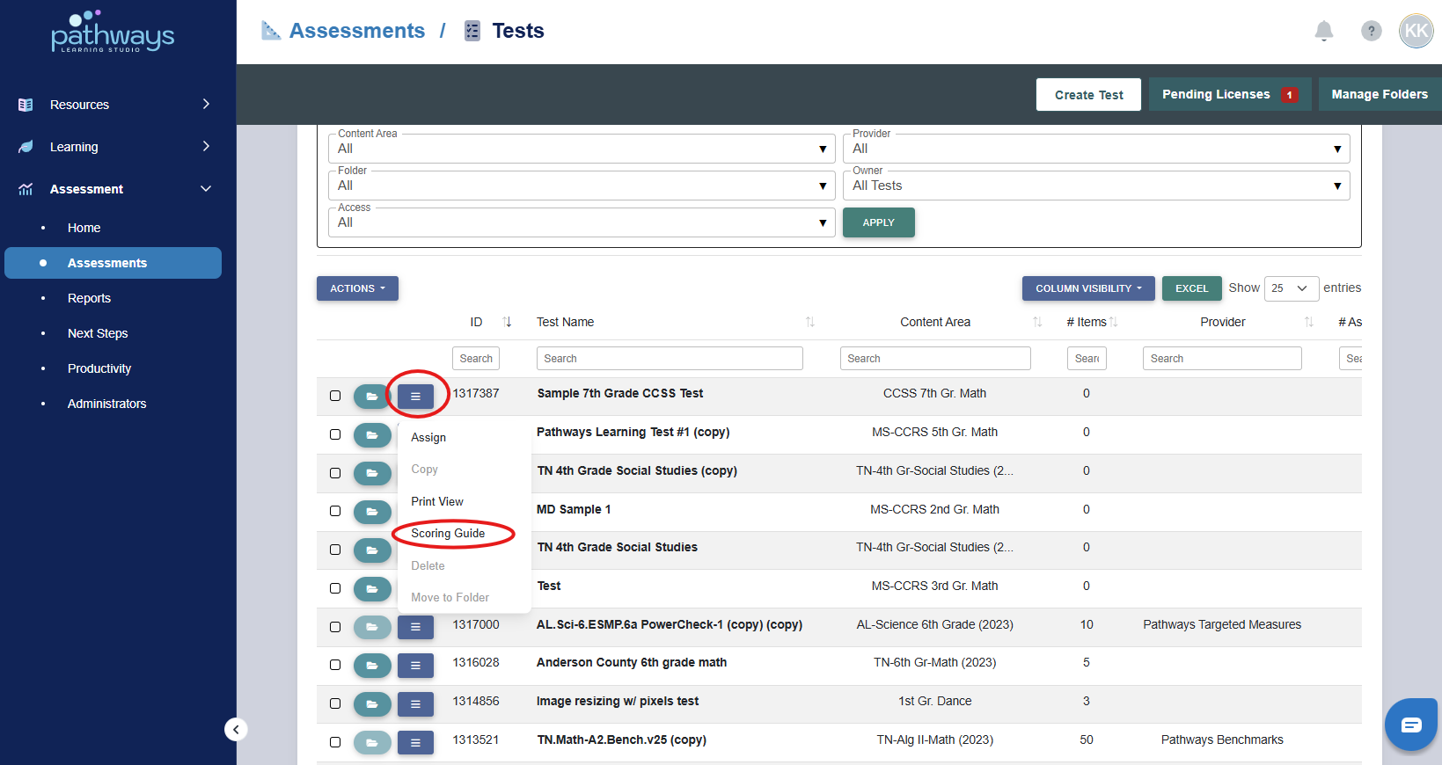Select checkbox for Pathways Learning Test #1 (copy)
The image size is (1442, 765).
pyautogui.click(x=335, y=434)
